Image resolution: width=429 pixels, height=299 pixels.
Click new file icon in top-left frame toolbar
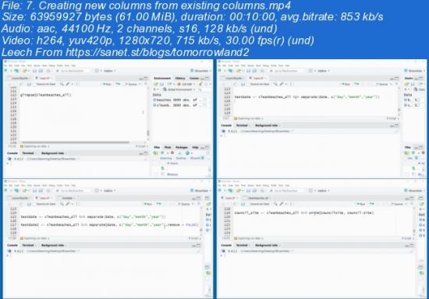pyautogui.click(x=6, y=71)
